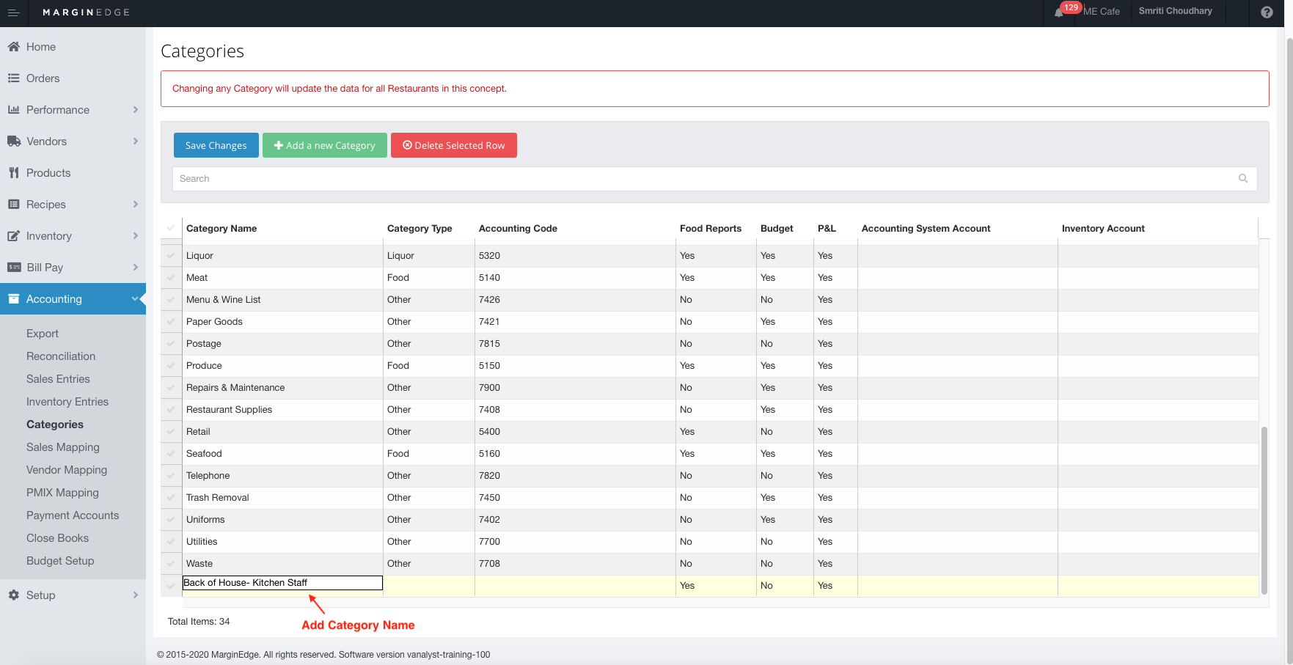This screenshot has width=1293, height=665.
Task: Click the Recipes icon in sidebar
Action: 13,205
